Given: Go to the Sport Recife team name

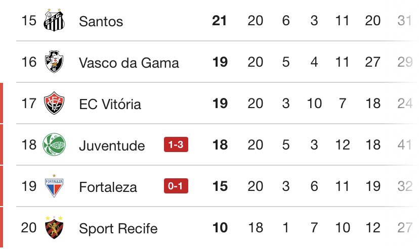Looking at the screenshot, I should click(118, 229).
